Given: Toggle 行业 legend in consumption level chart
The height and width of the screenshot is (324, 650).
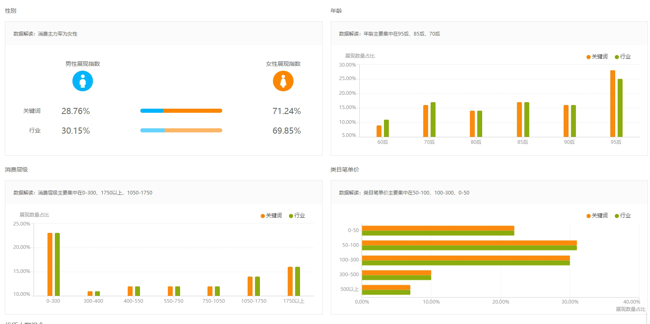Looking at the screenshot, I should [x=297, y=216].
